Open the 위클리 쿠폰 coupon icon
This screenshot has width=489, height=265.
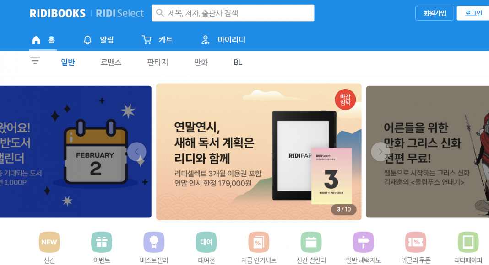[x=416, y=242]
